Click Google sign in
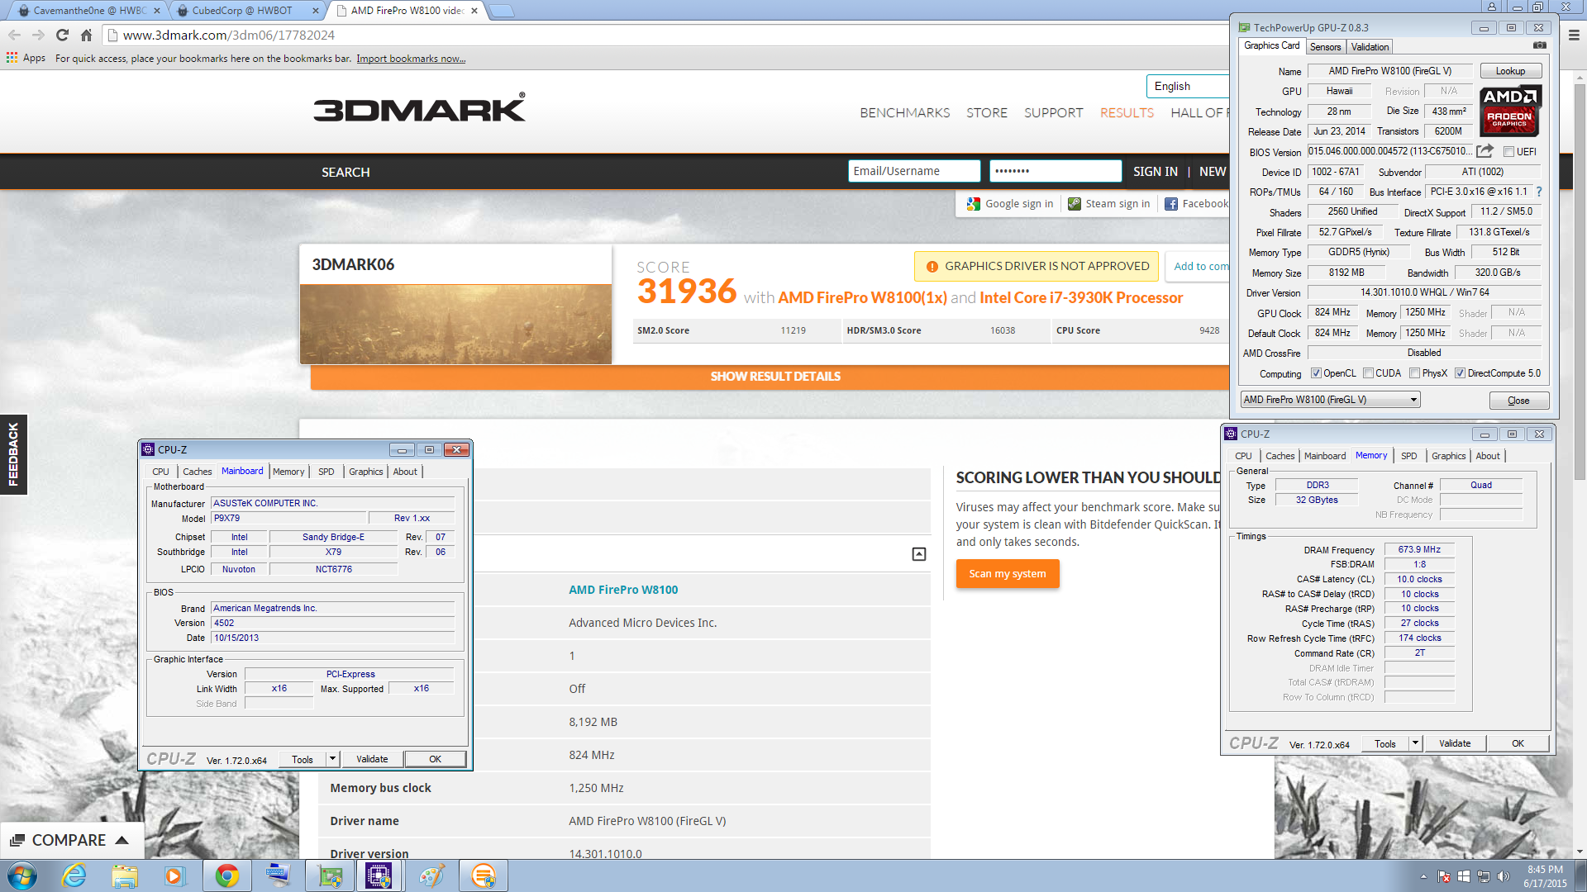The image size is (1587, 892). pos(1011,204)
